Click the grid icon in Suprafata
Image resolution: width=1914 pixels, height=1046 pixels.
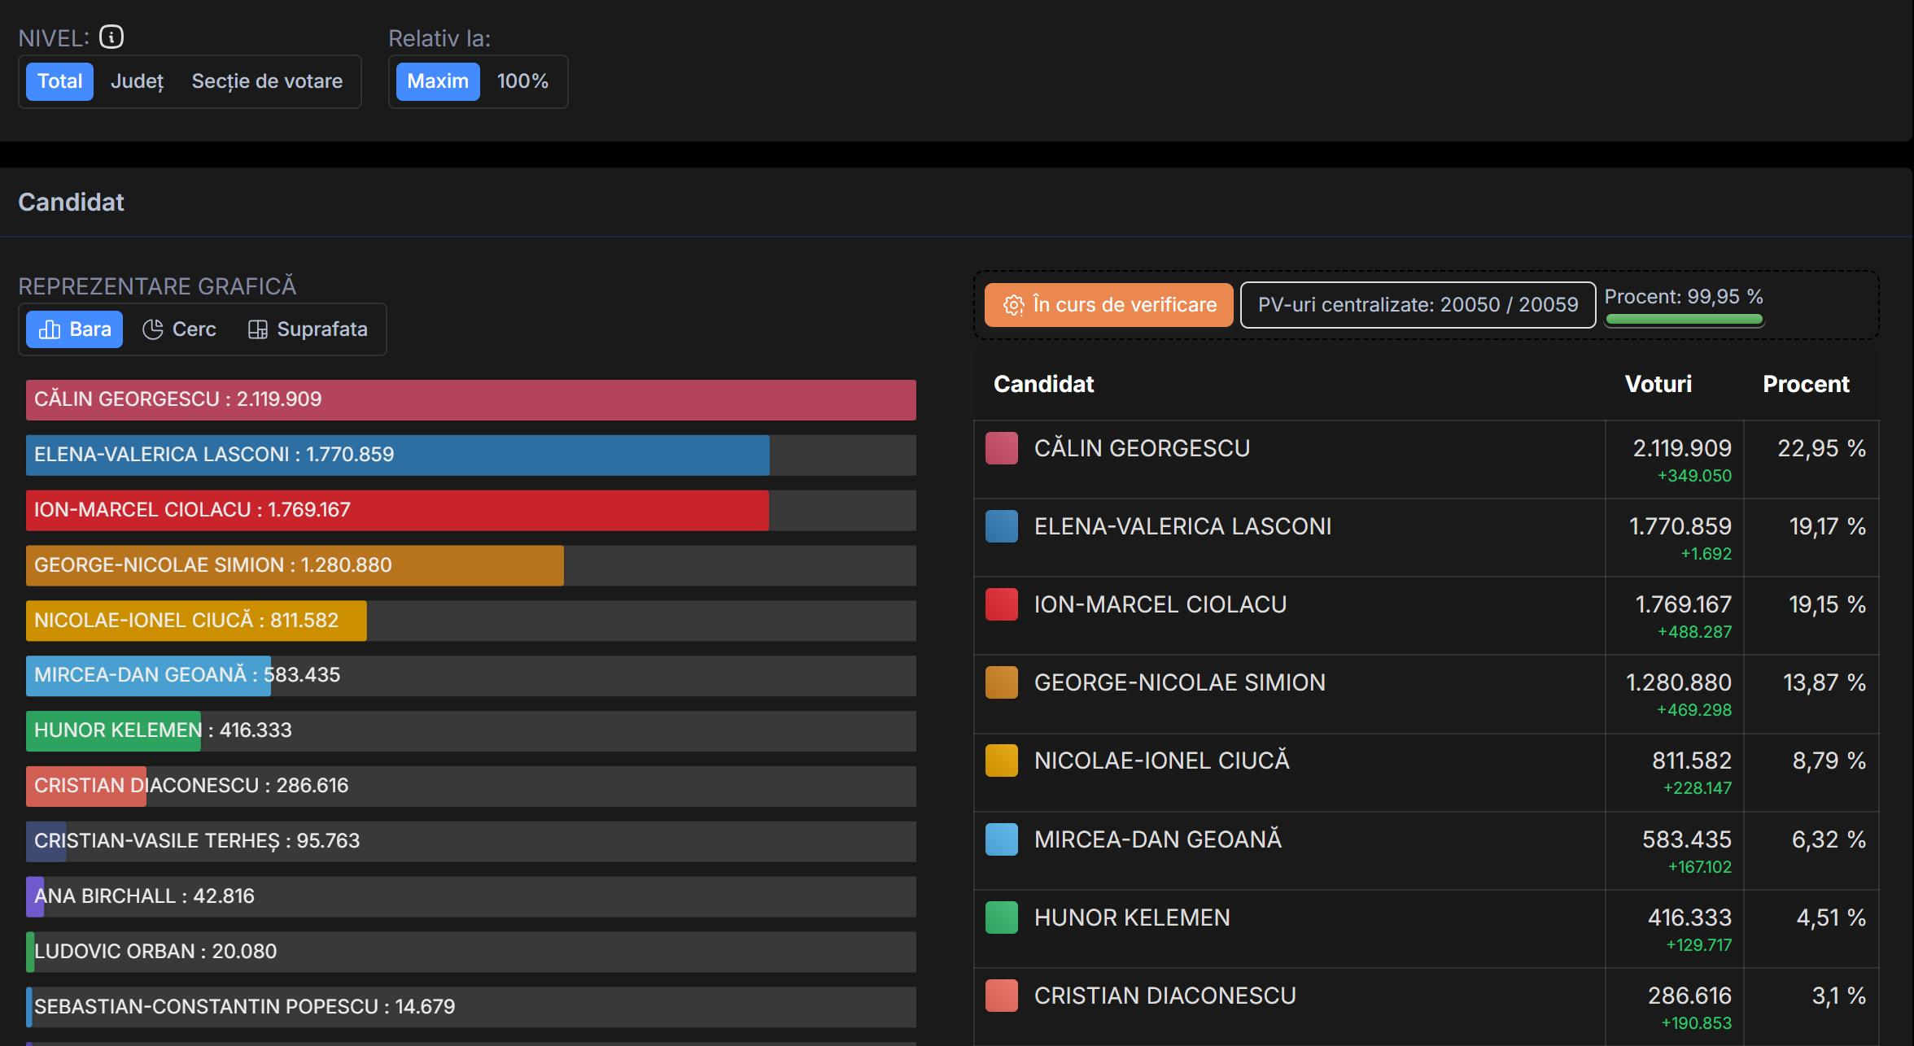[x=258, y=329]
